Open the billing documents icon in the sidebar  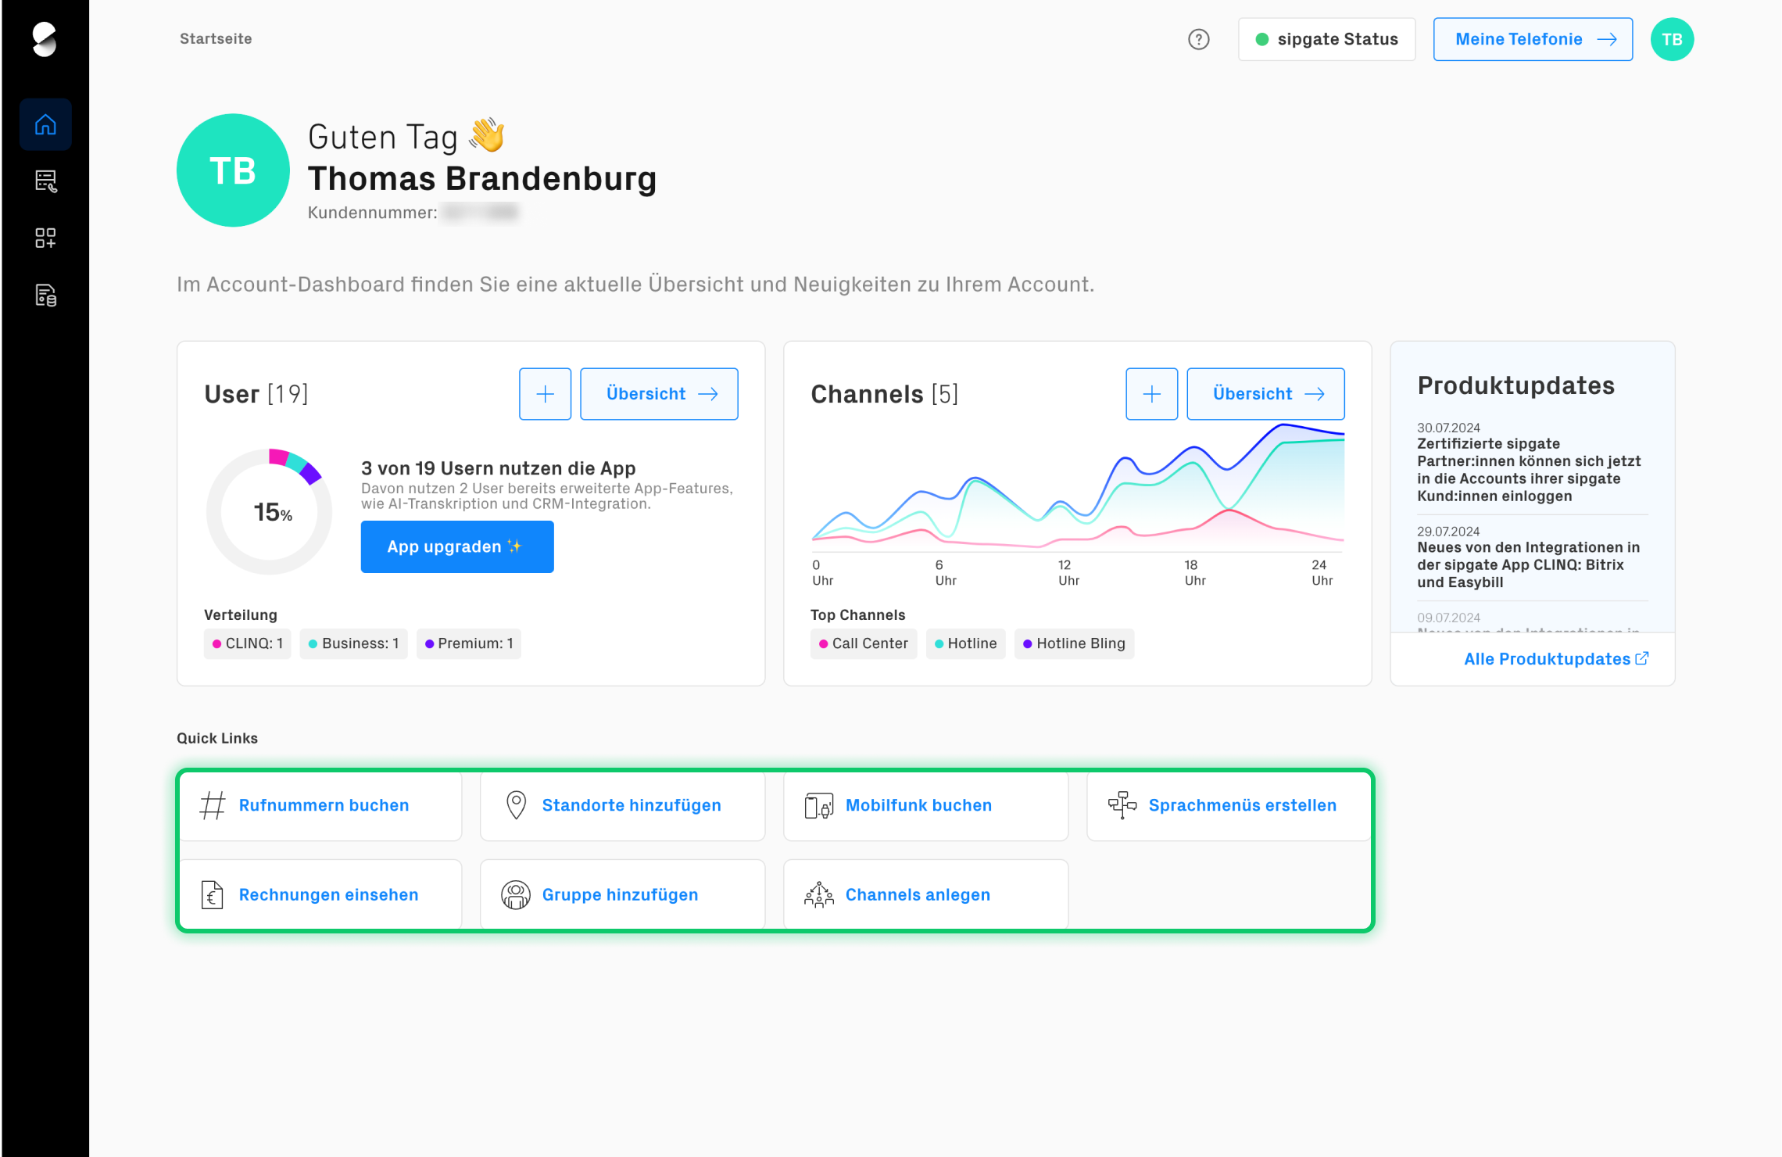tap(45, 296)
